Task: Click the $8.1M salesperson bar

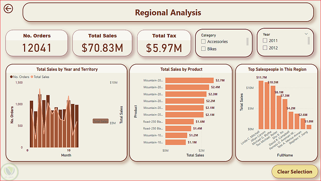Action: pos(279,112)
